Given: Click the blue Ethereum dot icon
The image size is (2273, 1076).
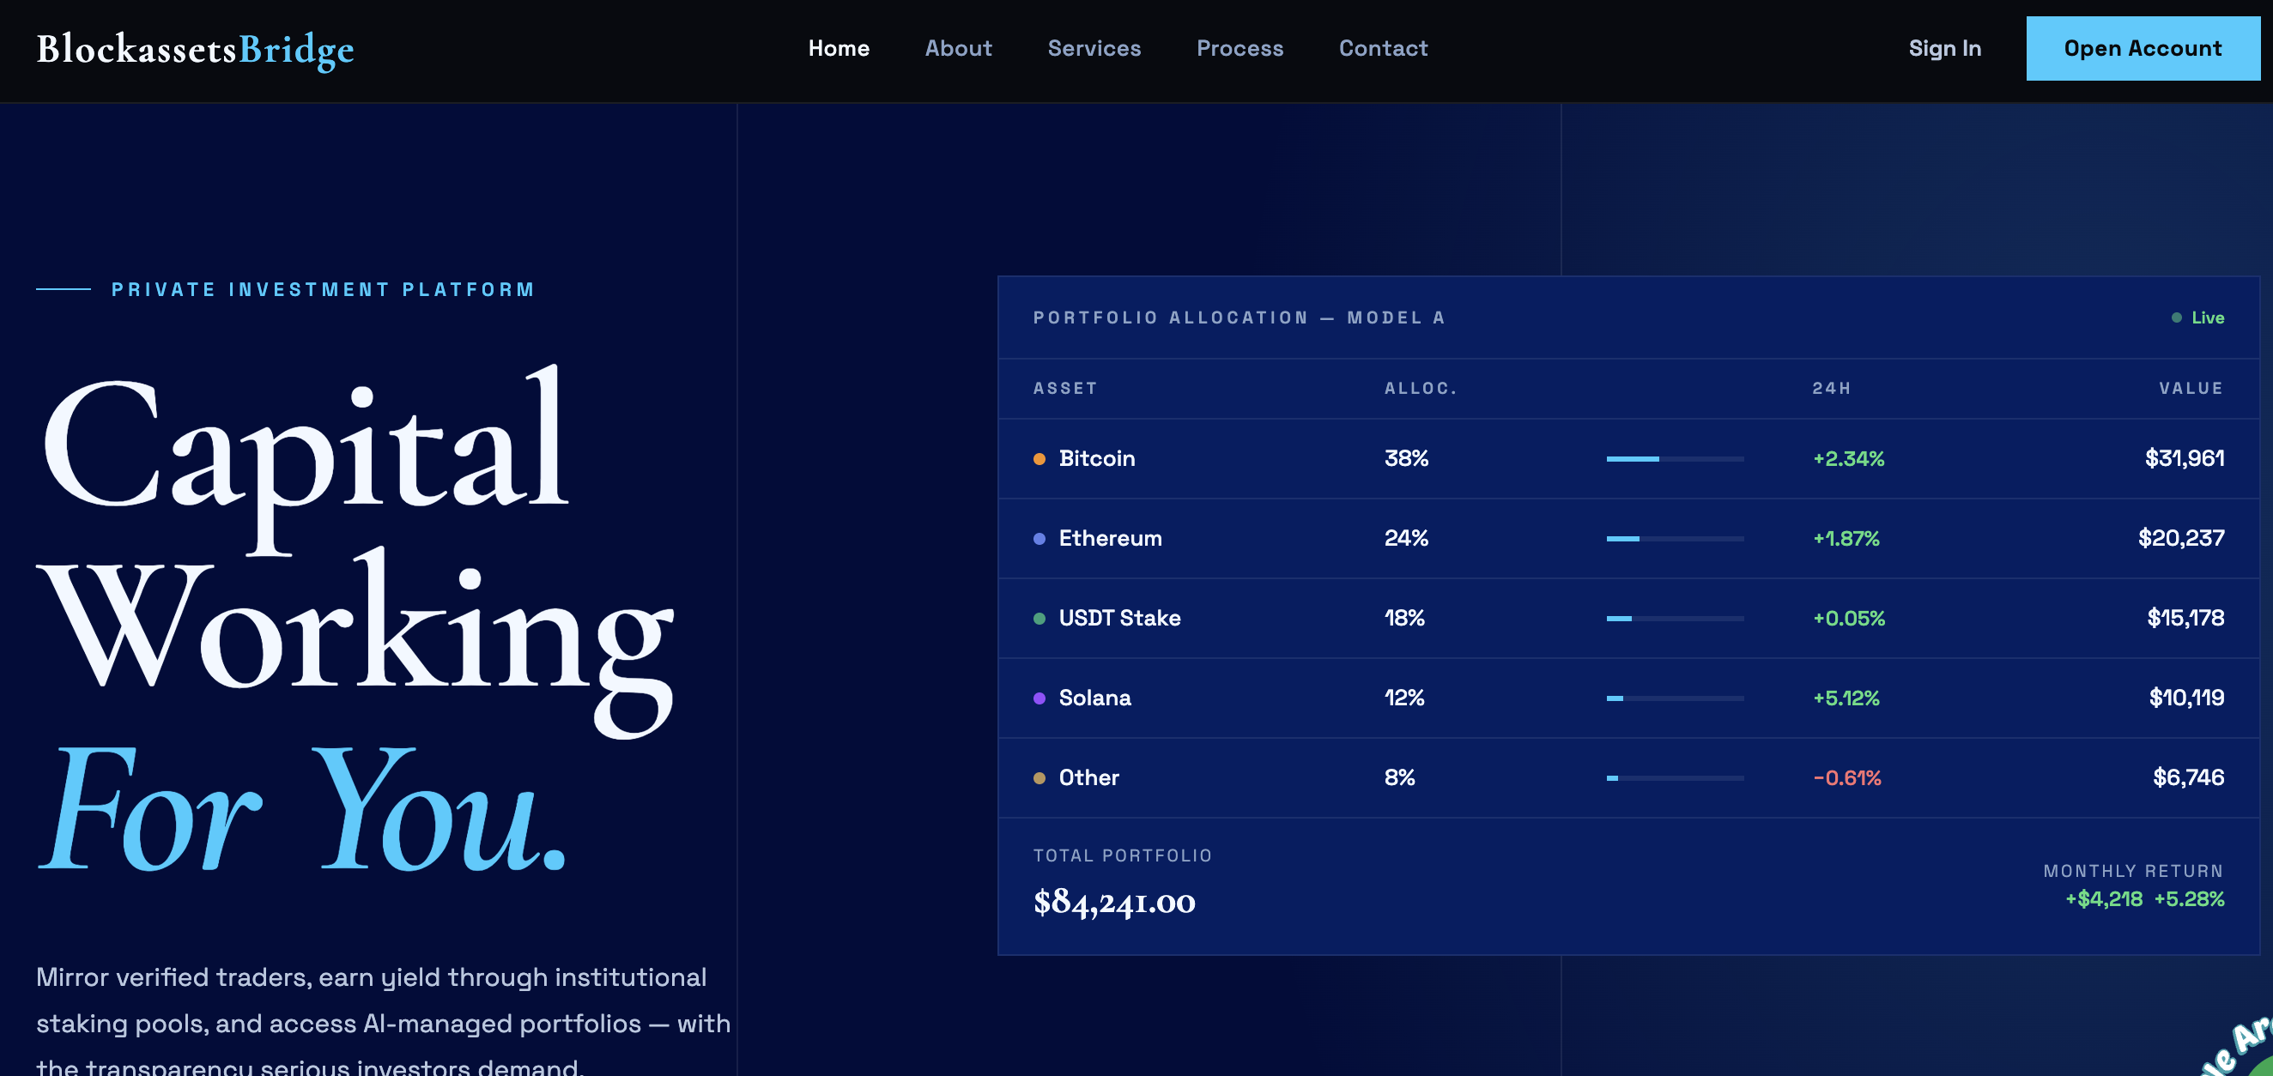Looking at the screenshot, I should (1040, 539).
